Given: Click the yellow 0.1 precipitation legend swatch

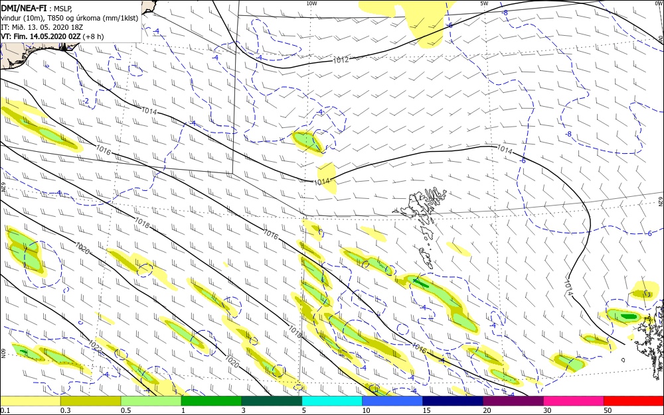Looking at the screenshot, I should click(x=31, y=401).
